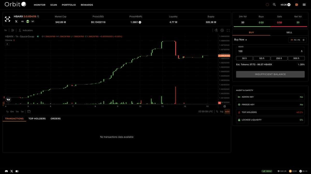The image size is (311, 174).
Task: Toggle percent scale on chart
Action: [217, 112]
